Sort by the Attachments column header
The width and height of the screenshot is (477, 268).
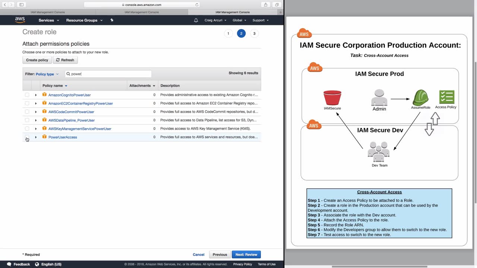(142, 86)
